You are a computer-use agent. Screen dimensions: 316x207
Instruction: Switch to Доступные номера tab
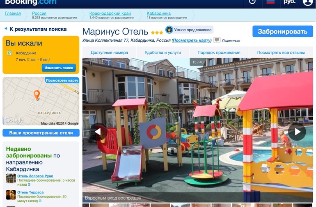click(x=109, y=52)
